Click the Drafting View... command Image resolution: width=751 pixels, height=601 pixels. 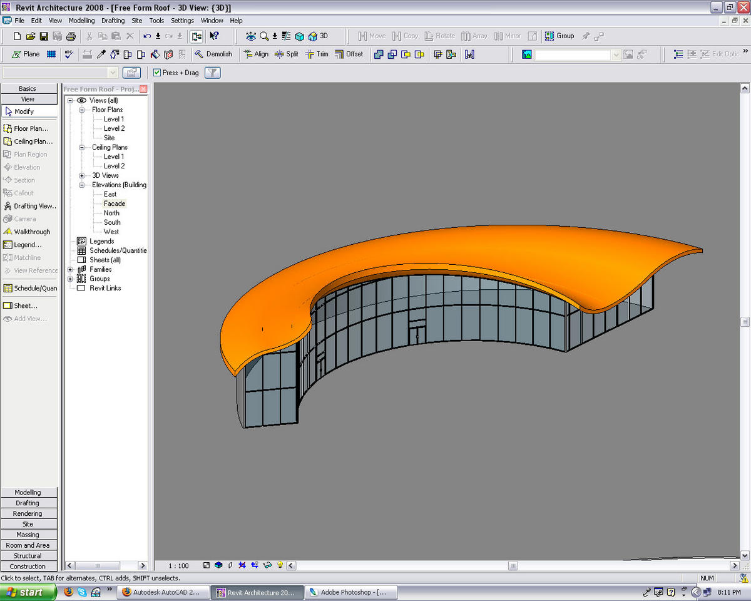point(29,206)
